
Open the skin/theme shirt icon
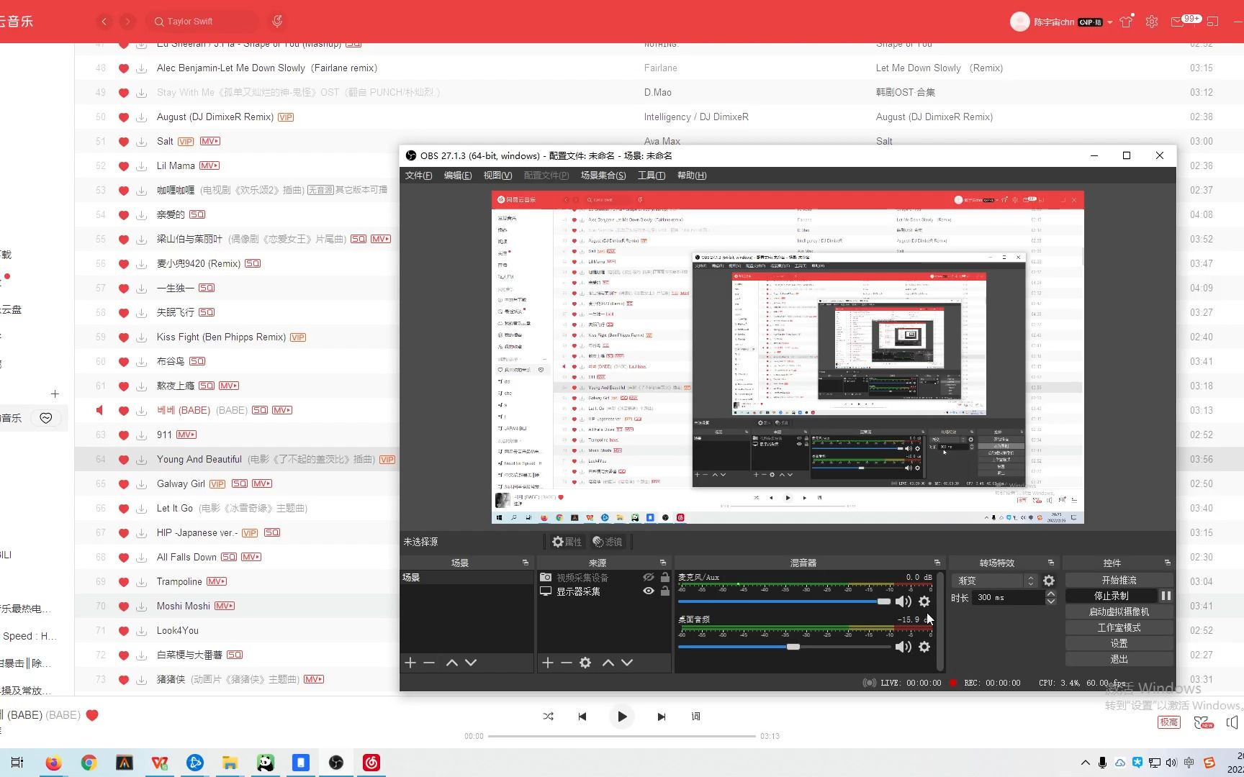tap(1127, 22)
